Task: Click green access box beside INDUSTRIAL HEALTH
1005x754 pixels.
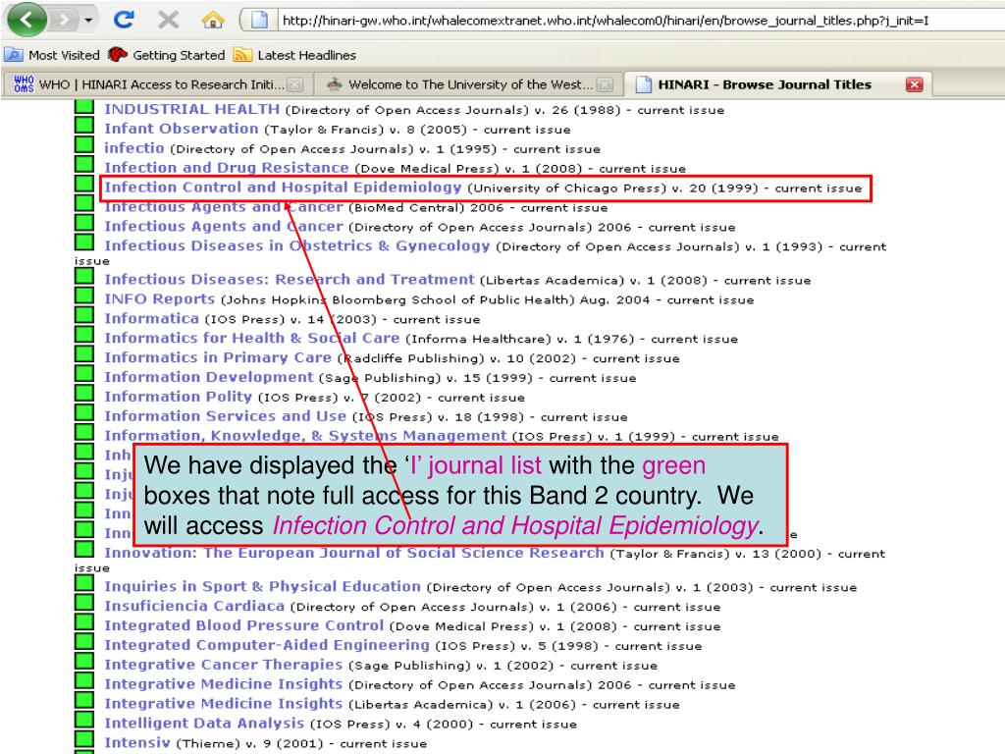Action: click(x=84, y=106)
